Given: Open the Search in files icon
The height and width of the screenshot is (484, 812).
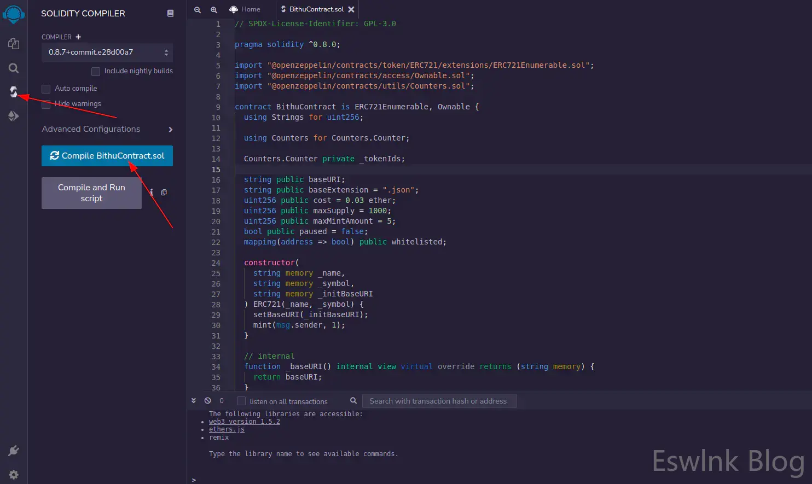Looking at the screenshot, I should click(x=14, y=68).
